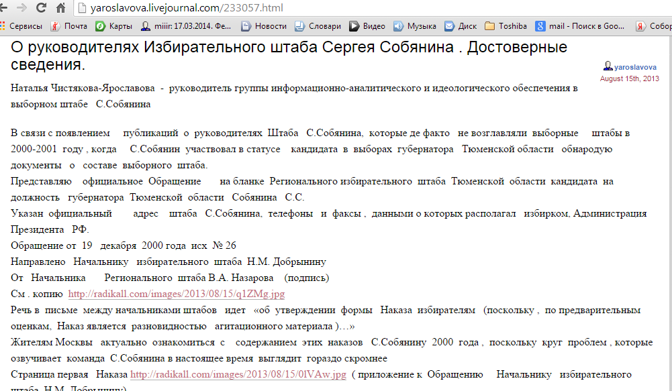Open the Карты bookmark

(x=113, y=26)
